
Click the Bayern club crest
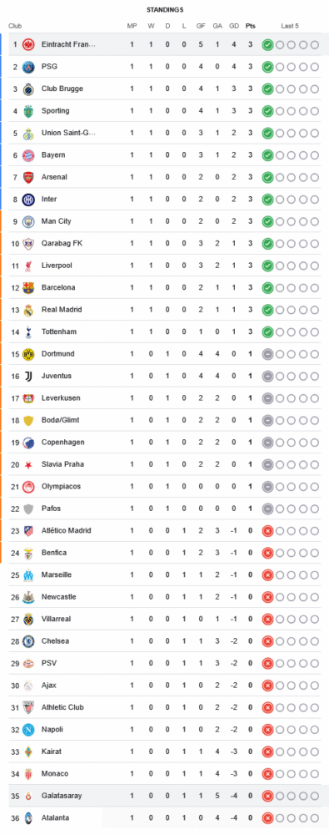(28, 155)
